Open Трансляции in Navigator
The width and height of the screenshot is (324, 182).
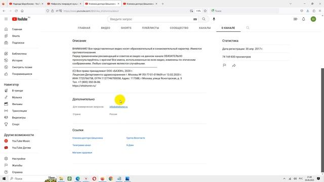(20, 111)
